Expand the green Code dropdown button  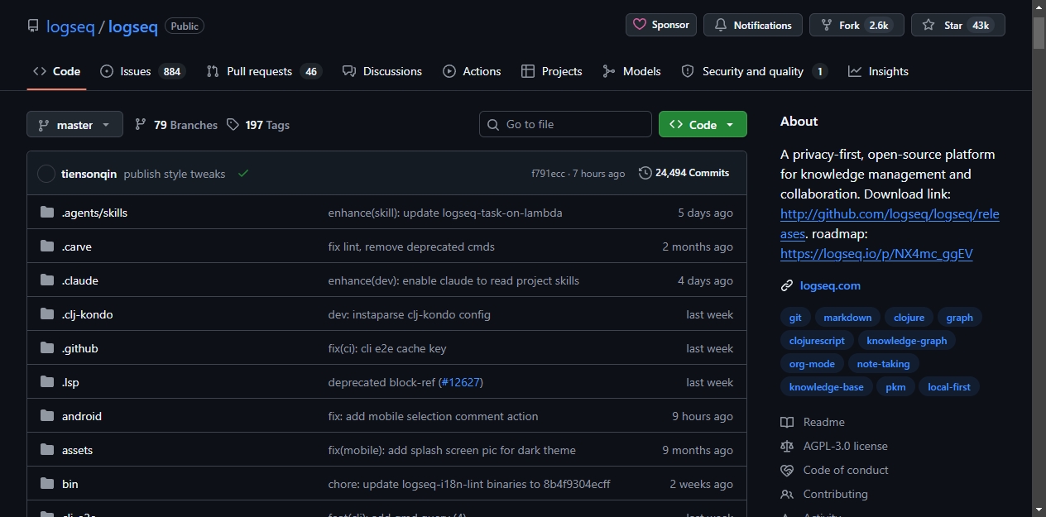[x=703, y=124]
